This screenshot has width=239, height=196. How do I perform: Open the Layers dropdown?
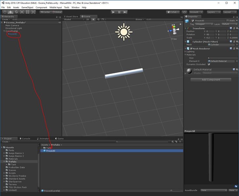pos(214,12)
